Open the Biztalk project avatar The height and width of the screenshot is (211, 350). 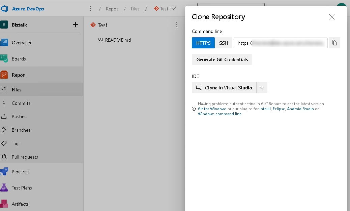pos(4,25)
